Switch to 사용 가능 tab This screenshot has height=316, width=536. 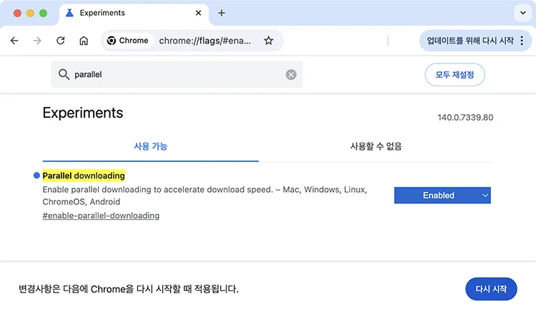click(x=150, y=147)
